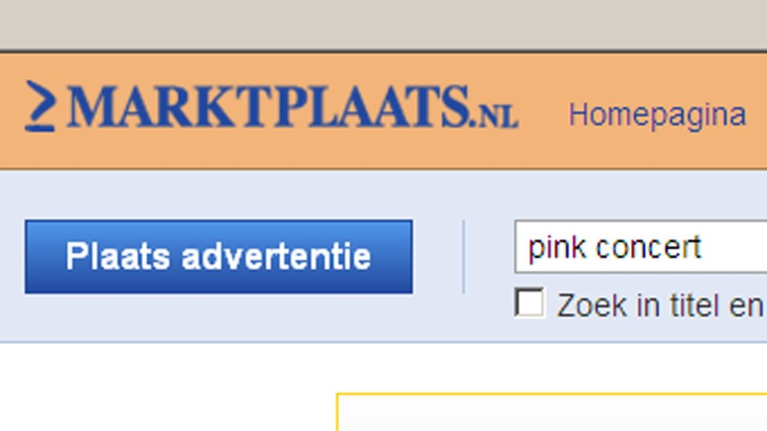Click the word advertentie on the blue button

click(277, 256)
